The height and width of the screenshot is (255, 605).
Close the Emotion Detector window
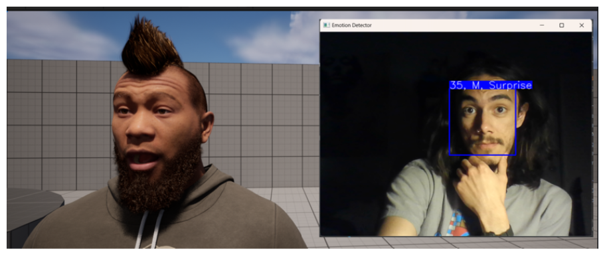pos(582,25)
